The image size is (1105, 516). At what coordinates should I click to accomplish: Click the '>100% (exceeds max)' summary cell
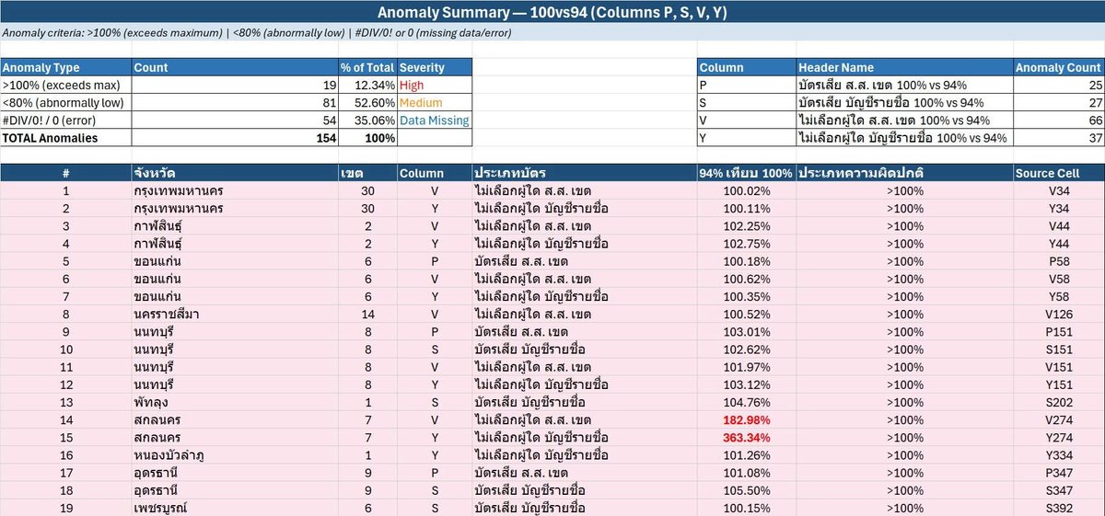[x=66, y=85]
